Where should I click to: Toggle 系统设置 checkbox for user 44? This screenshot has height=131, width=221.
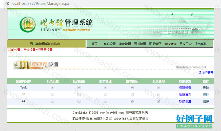pyautogui.click(x=53, y=101)
